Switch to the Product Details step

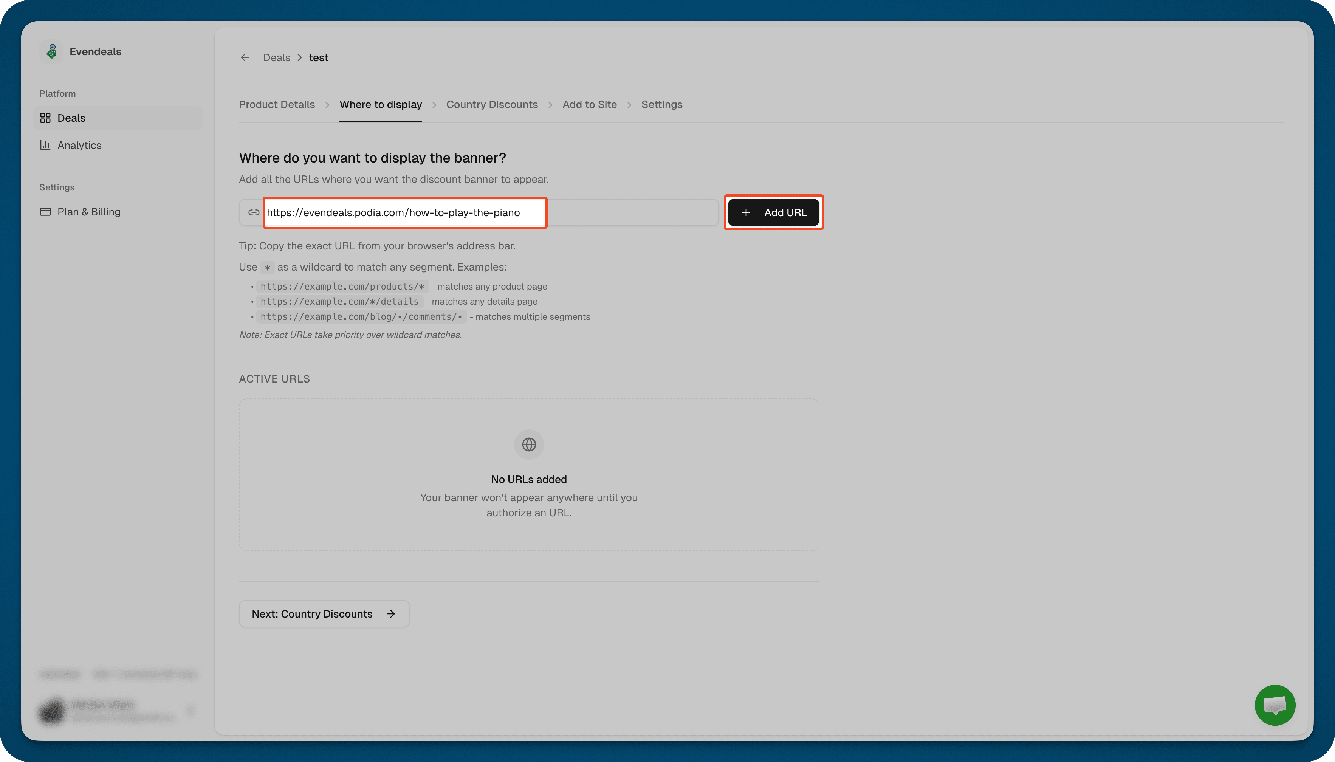[x=277, y=104]
